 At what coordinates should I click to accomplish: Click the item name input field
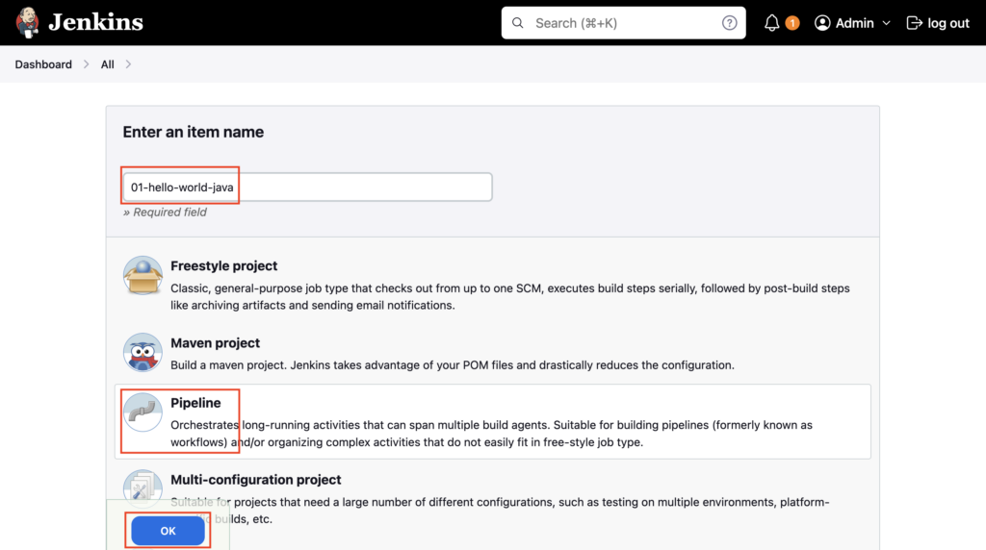pos(307,187)
